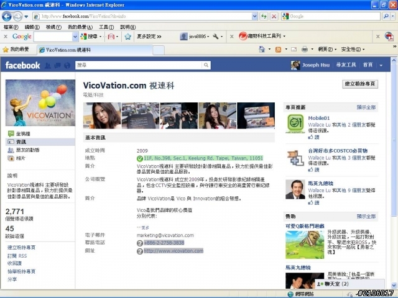Click the red Stop loading icon

point(274,17)
